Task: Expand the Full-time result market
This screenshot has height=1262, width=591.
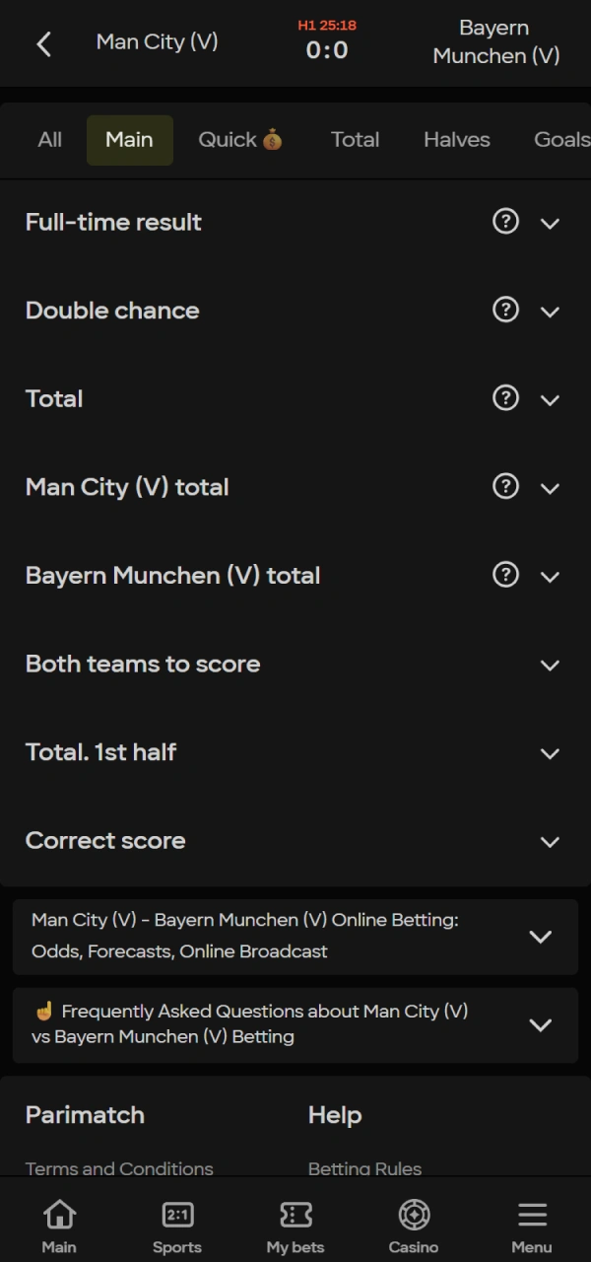Action: point(550,224)
